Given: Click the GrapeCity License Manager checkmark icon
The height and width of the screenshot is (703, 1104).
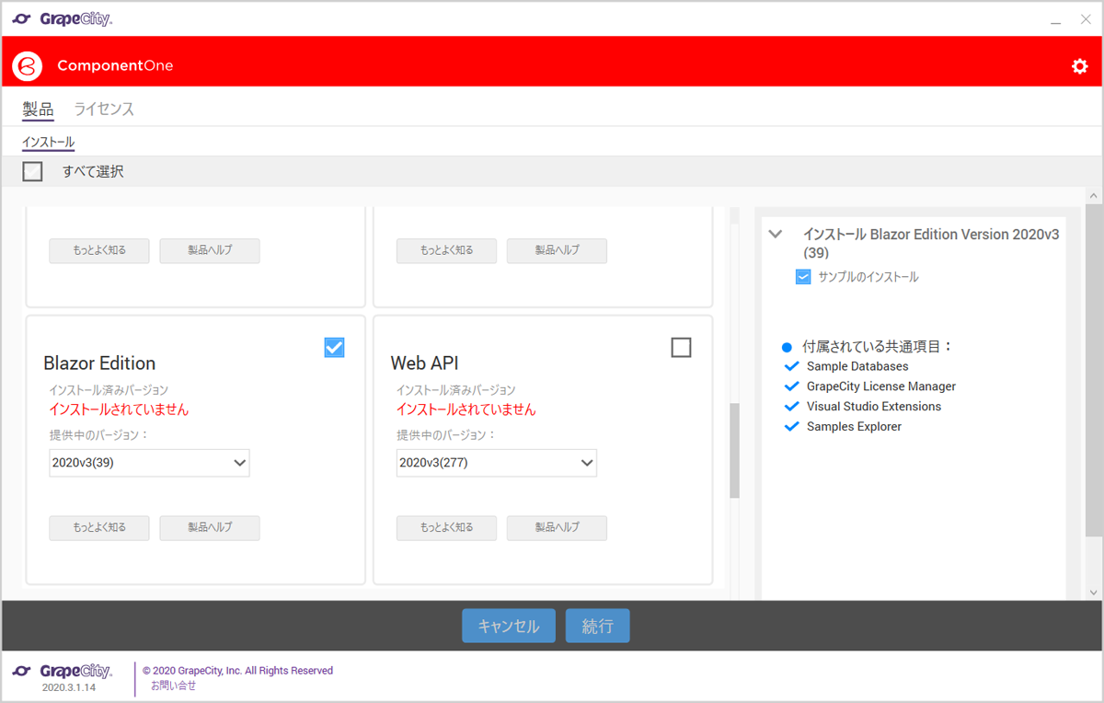Looking at the screenshot, I should click(791, 386).
